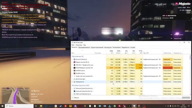Click the Фоновые процессы (64) group header

80,85
